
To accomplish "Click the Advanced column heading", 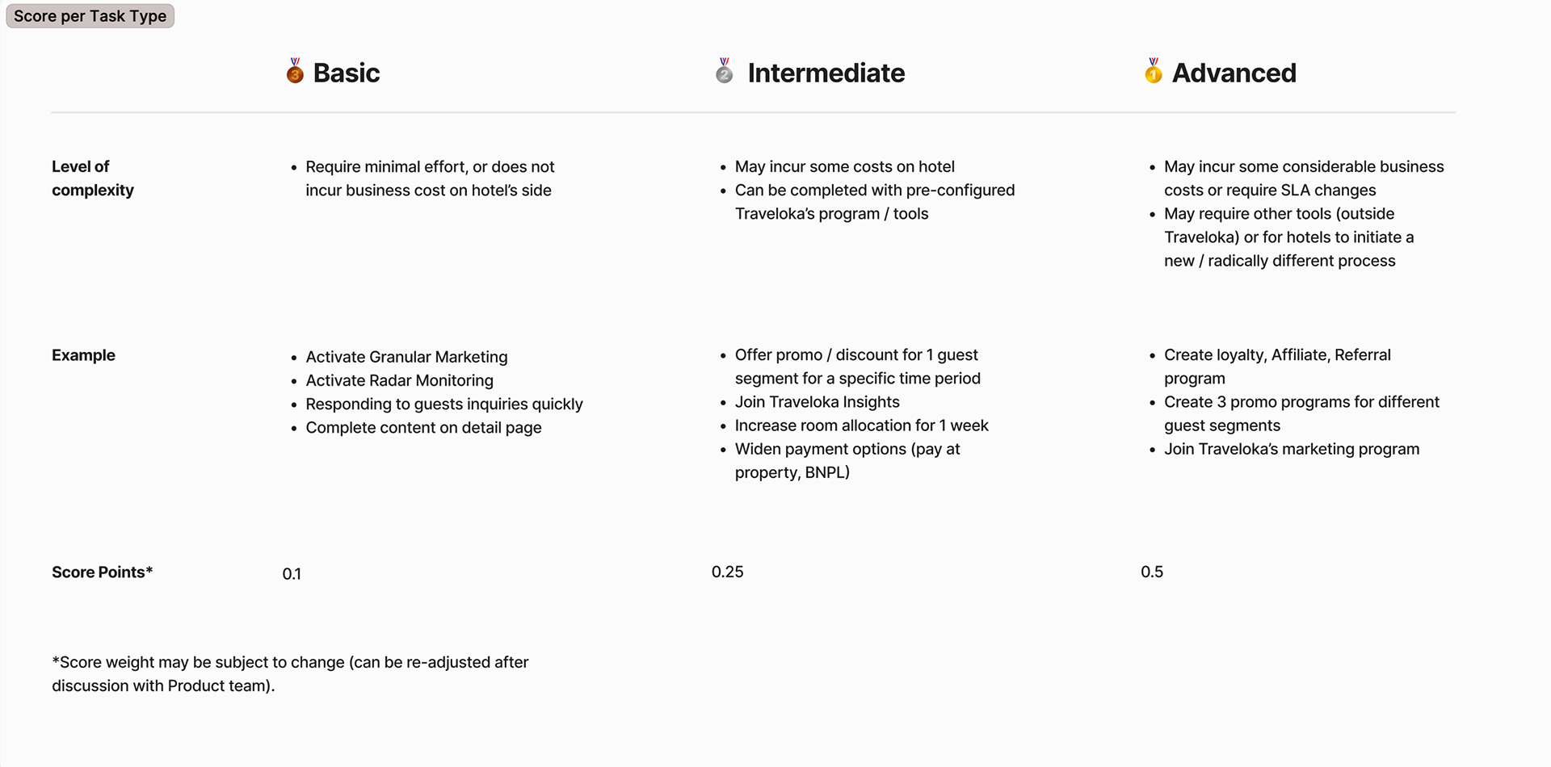I will pyautogui.click(x=1234, y=73).
